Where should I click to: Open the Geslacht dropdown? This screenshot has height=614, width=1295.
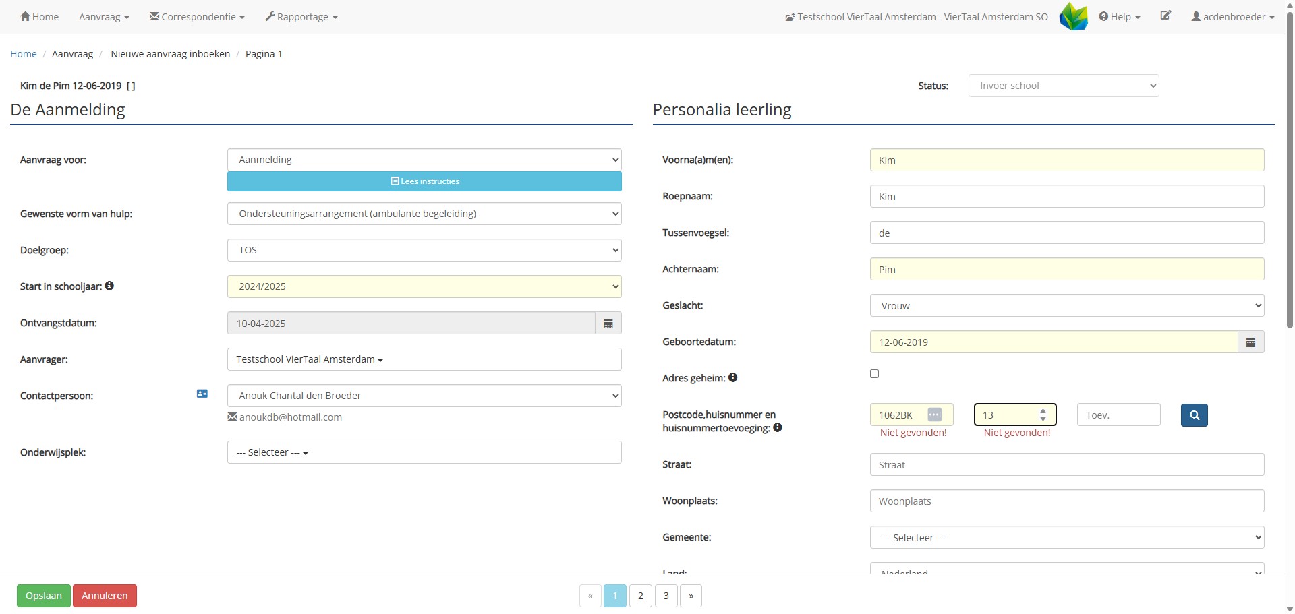tap(1067, 305)
